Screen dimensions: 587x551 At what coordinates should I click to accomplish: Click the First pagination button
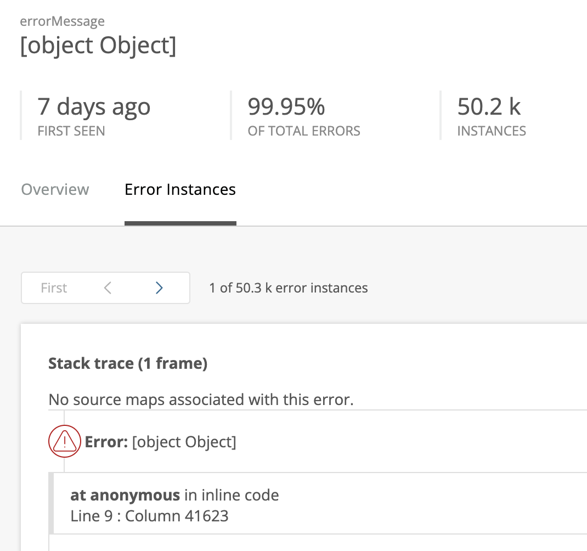point(53,287)
